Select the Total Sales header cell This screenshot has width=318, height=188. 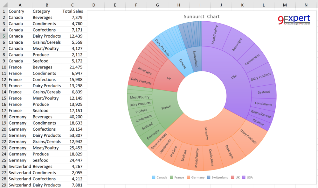pyautogui.click(x=73, y=11)
